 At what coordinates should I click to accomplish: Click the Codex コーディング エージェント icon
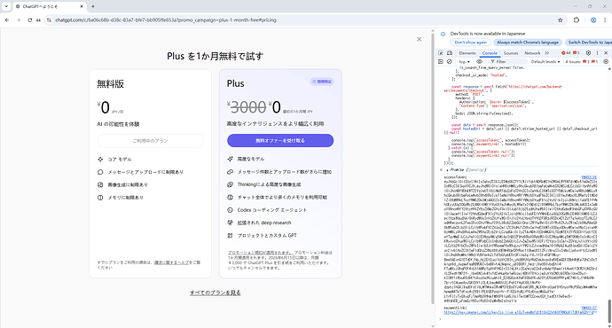pyautogui.click(x=231, y=210)
